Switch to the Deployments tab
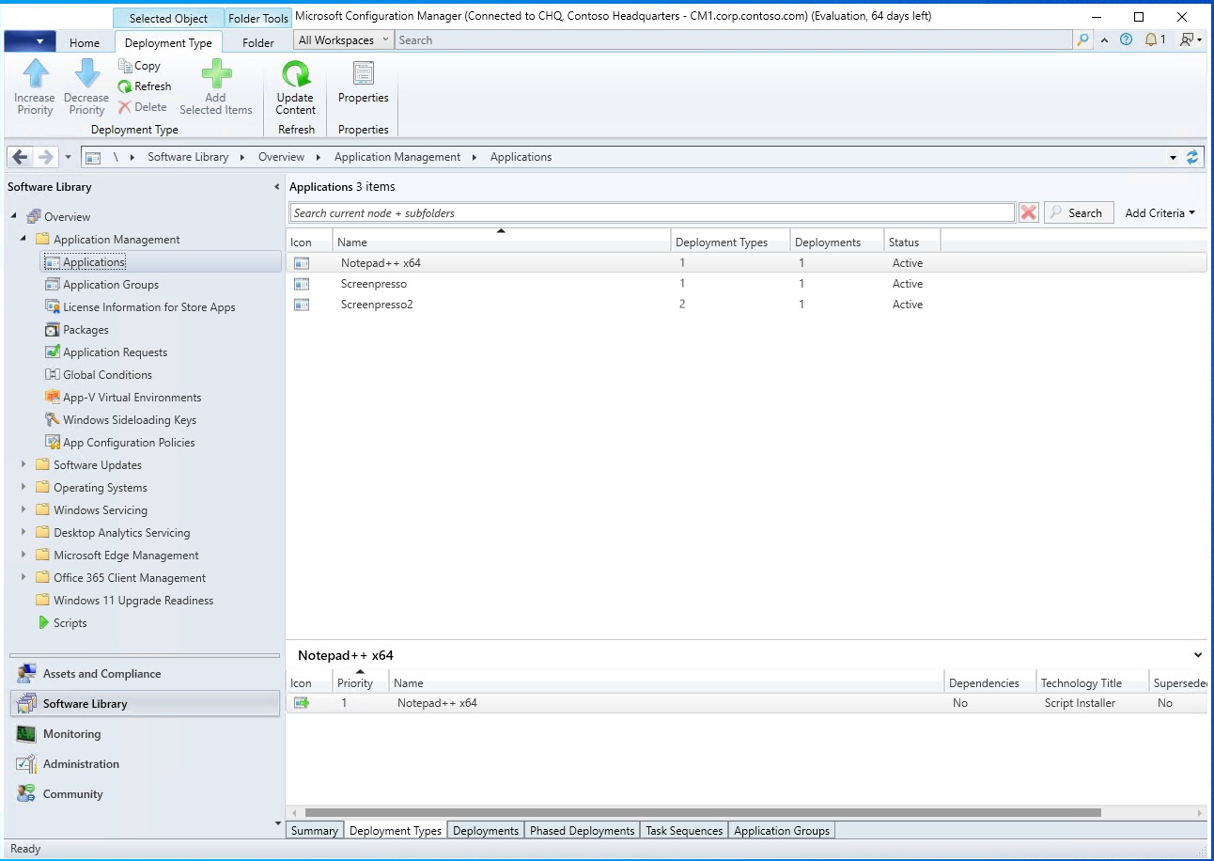This screenshot has height=861, width=1214. pyautogui.click(x=486, y=831)
